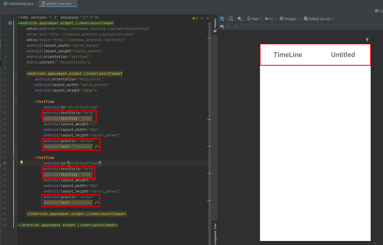
Task: Click android:orientation="horizontal" attribute
Action: 69,79
